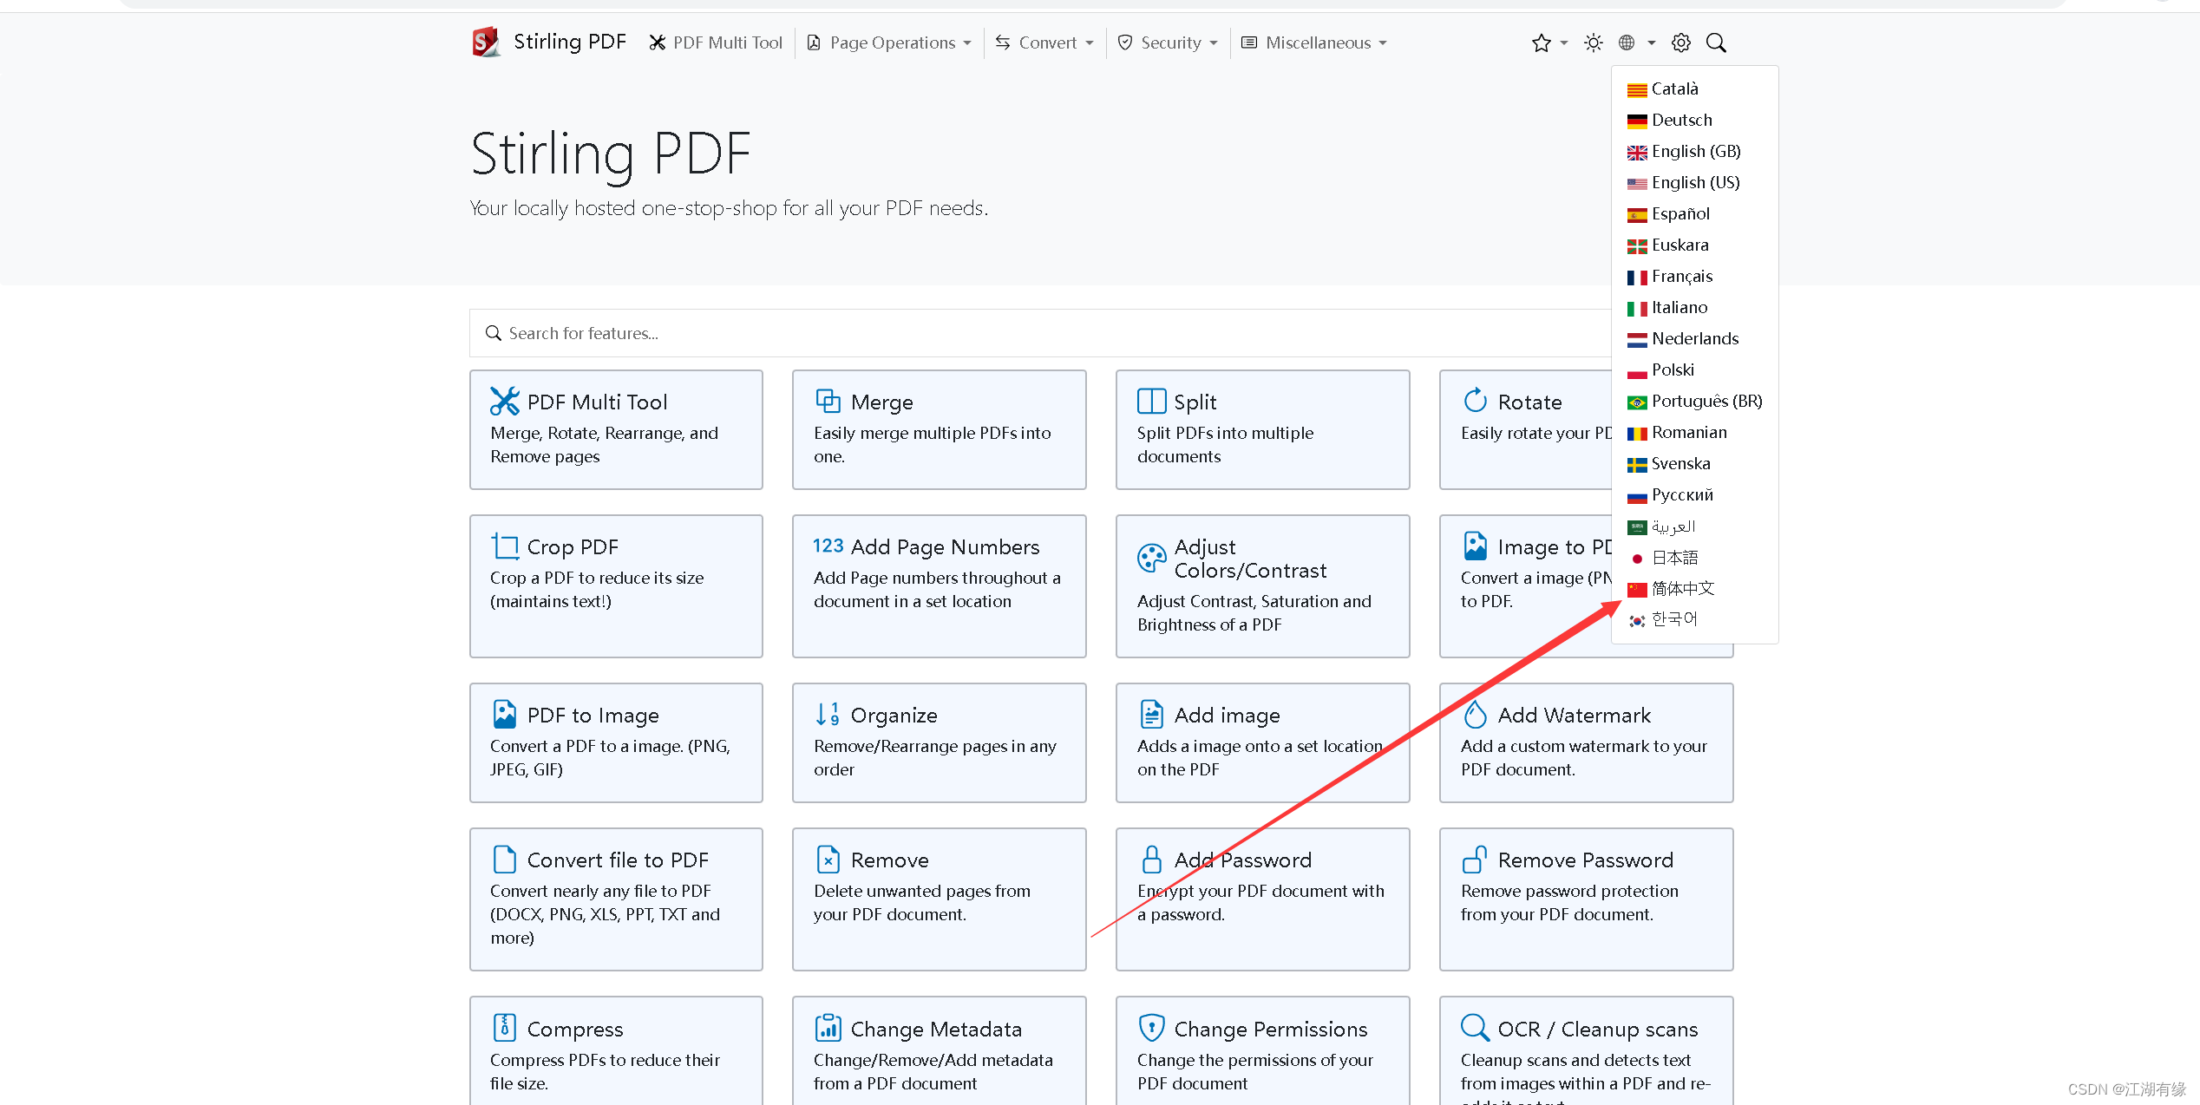The height and width of the screenshot is (1105, 2200).
Task: Select Français language
Action: 1694,276
